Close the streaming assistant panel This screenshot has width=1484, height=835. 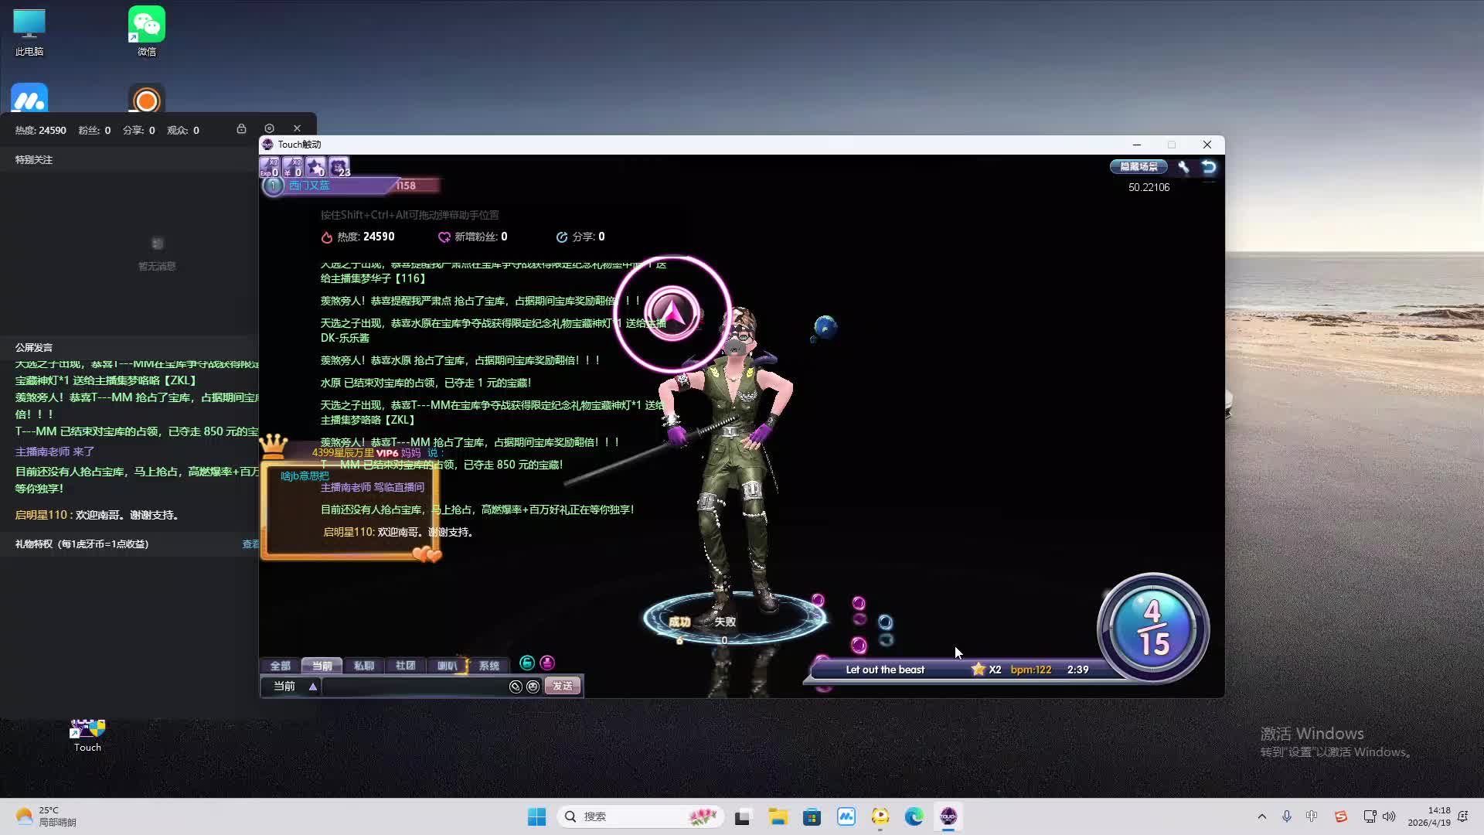point(297,128)
